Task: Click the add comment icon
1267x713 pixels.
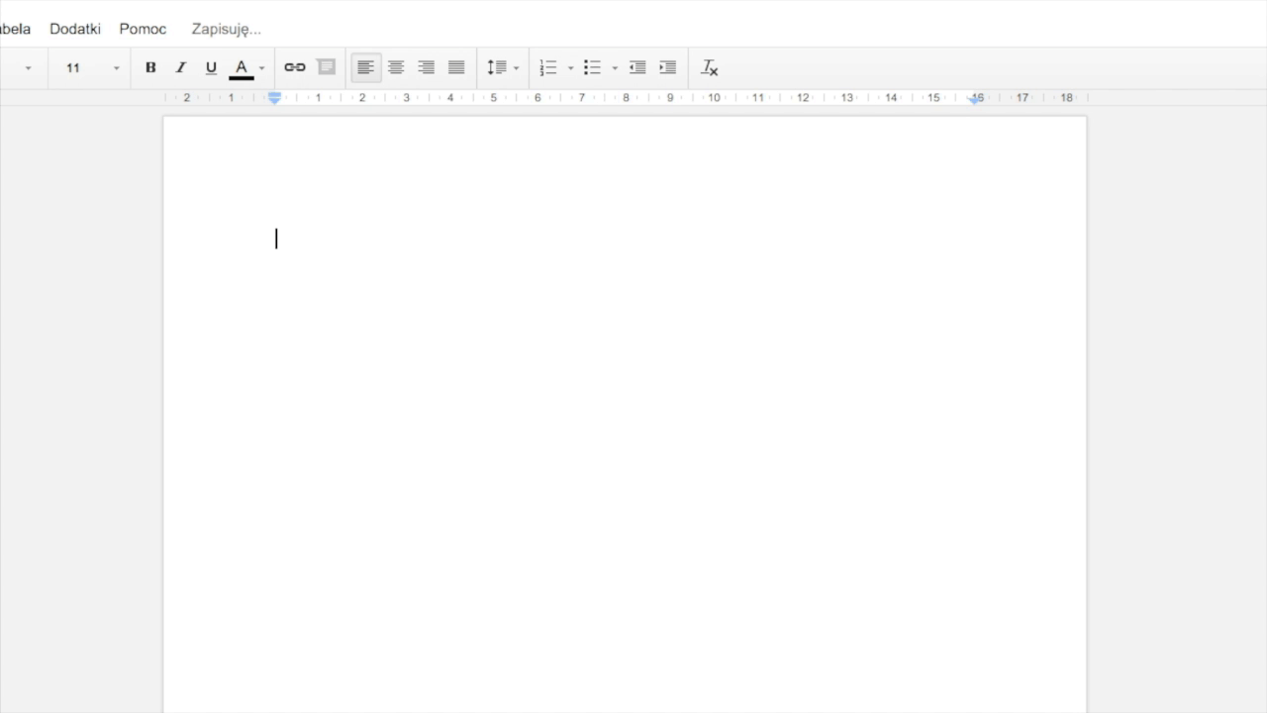Action: click(x=327, y=67)
